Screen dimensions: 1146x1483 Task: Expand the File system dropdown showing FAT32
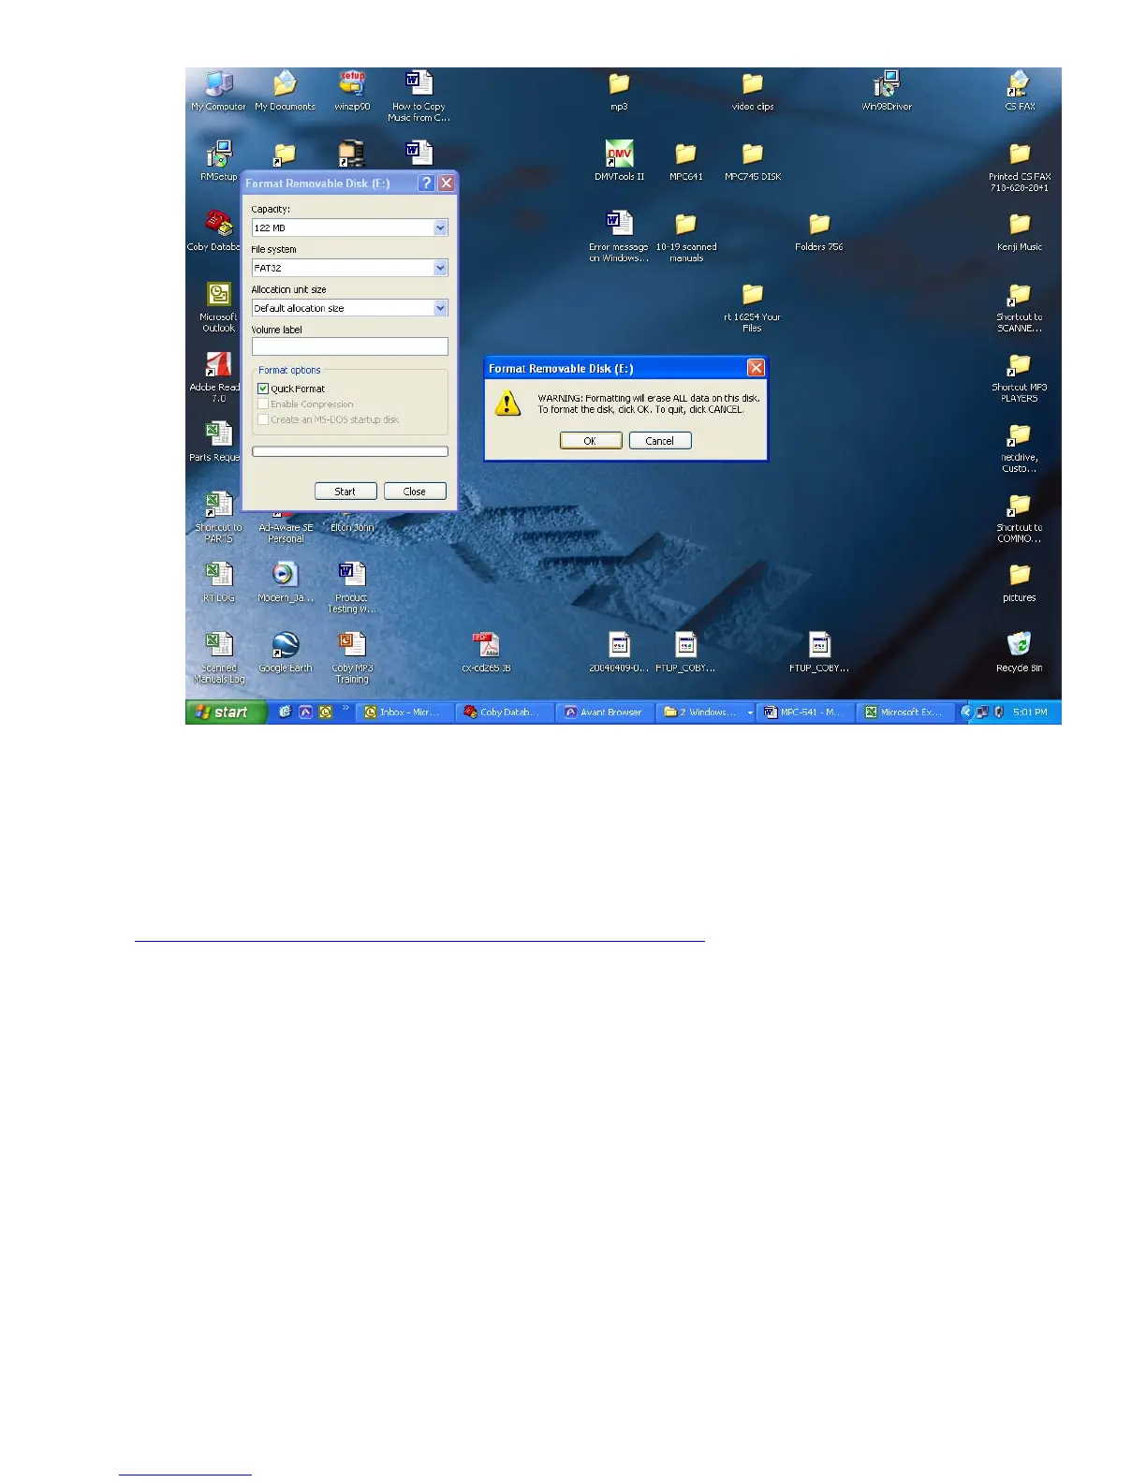[440, 268]
